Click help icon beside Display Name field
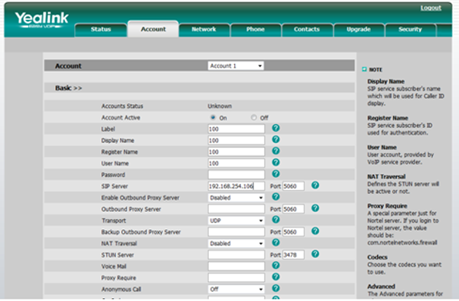Viewport: 459px width, 301px height. [275, 139]
